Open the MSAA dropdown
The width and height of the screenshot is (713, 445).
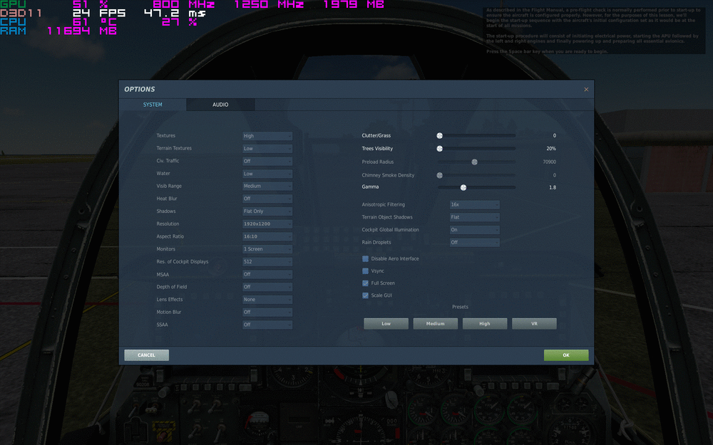pyautogui.click(x=267, y=273)
